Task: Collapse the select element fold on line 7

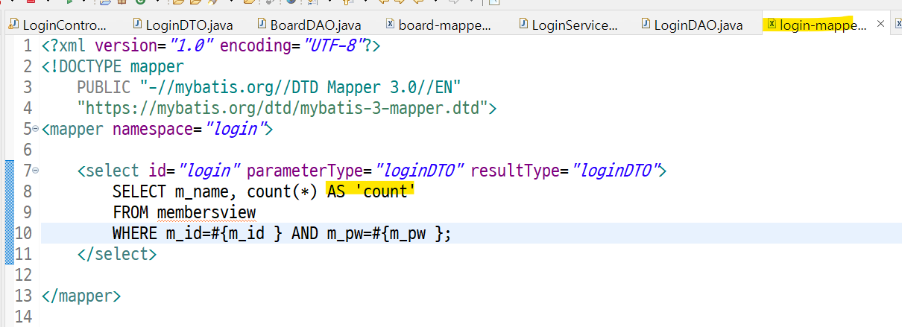Action: [35, 171]
